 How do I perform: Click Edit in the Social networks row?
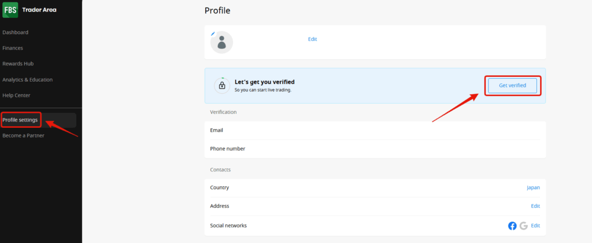535,226
